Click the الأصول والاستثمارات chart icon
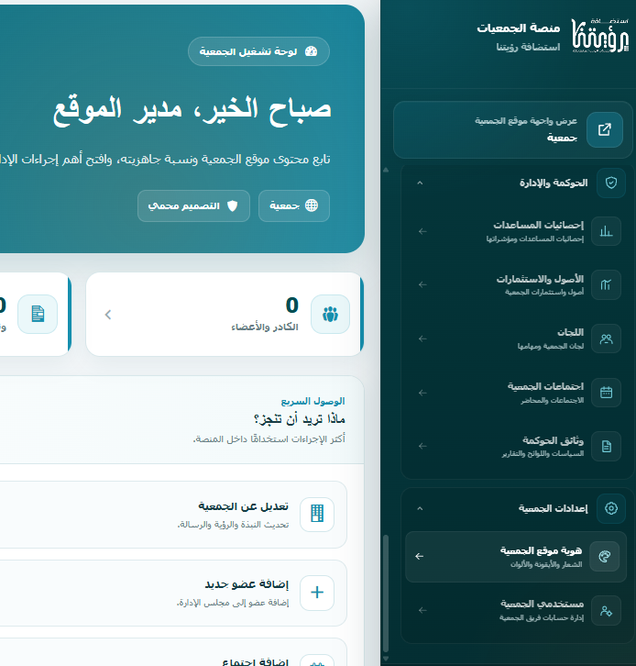The width and height of the screenshot is (636, 666). [x=606, y=284]
